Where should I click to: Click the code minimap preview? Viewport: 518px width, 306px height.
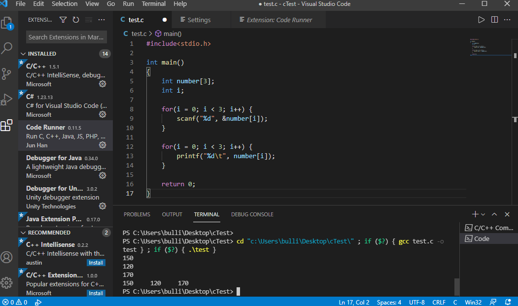(x=490, y=47)
